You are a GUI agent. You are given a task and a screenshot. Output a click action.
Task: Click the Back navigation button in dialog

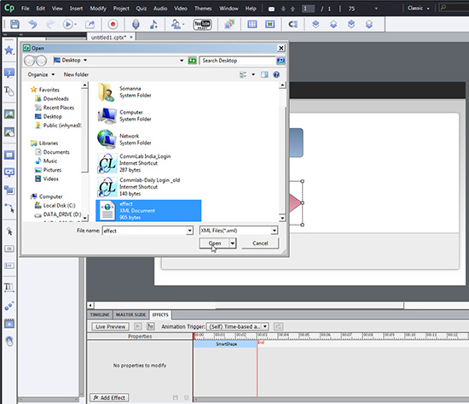coord(30,61)
